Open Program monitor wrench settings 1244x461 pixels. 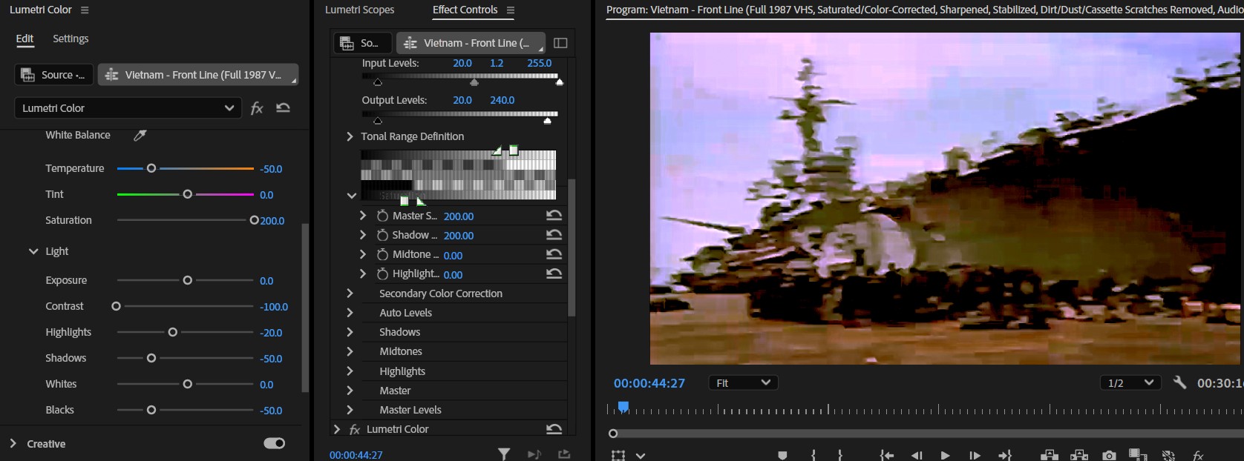click(x=1179, y=382)
